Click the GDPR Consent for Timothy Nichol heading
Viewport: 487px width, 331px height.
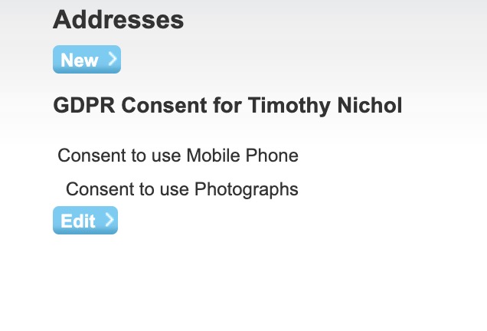(x=227, y=106)
